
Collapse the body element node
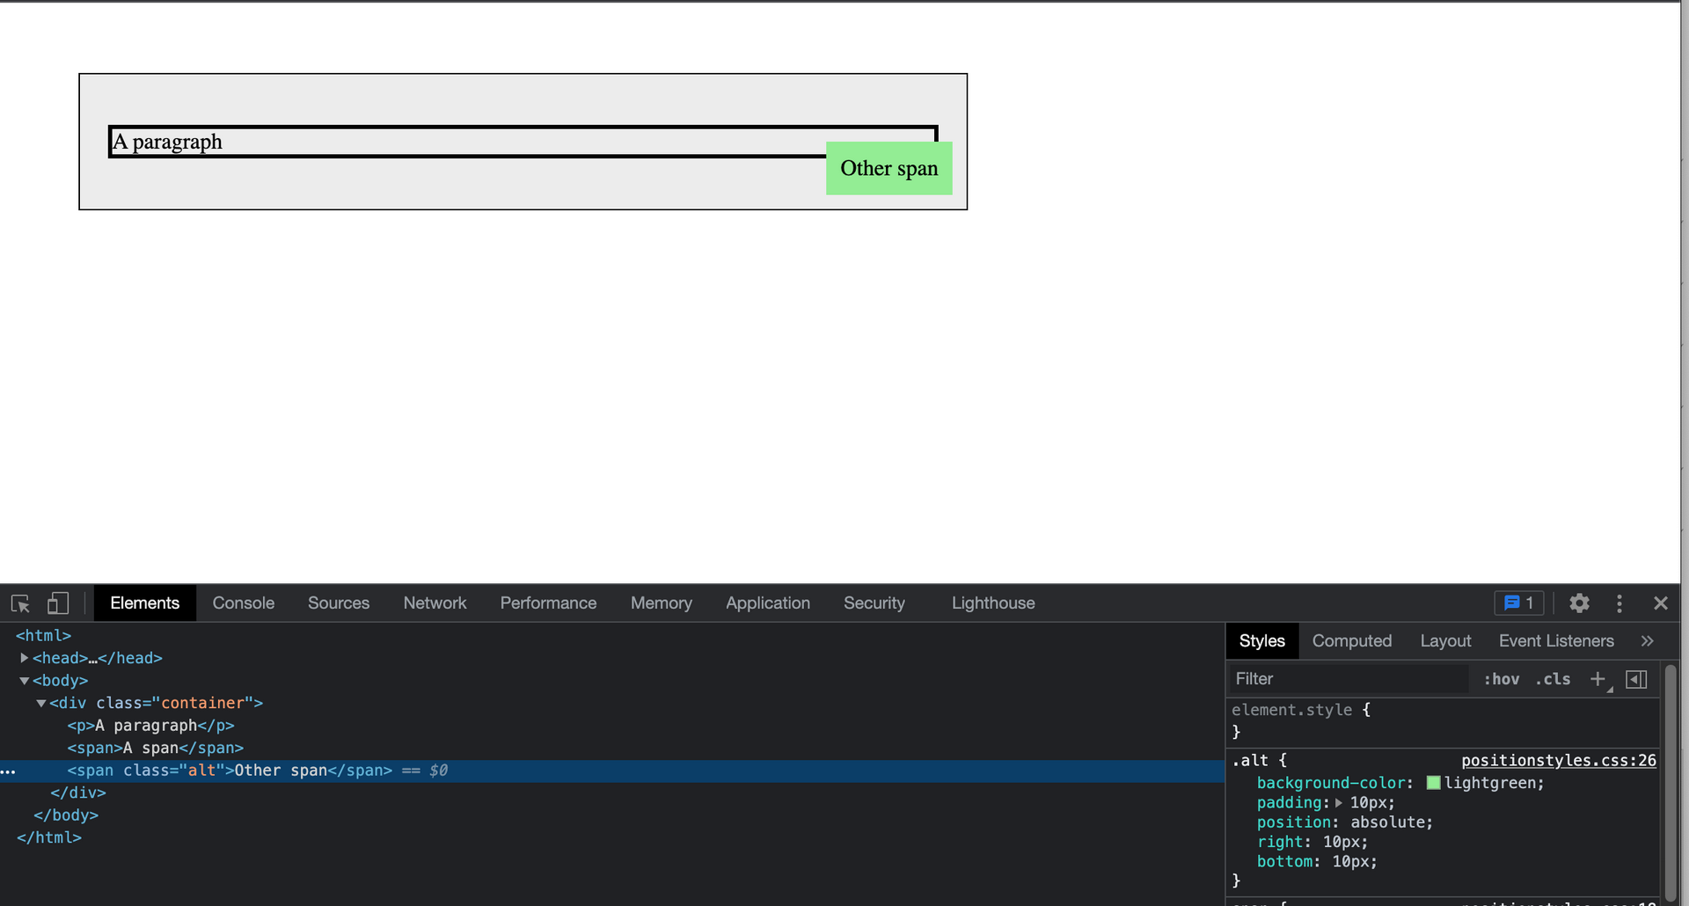25,681
